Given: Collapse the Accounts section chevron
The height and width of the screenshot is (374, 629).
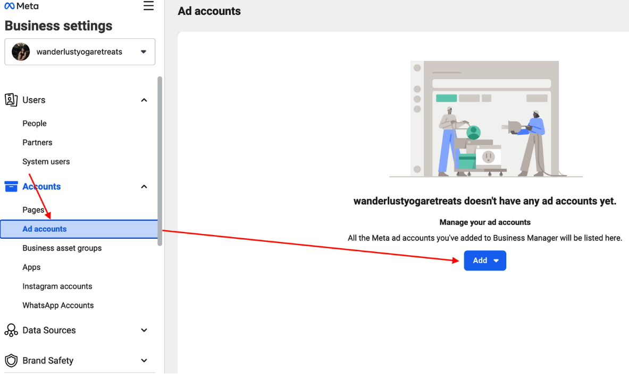Looking at the screenshot, I should click(144, 187).
